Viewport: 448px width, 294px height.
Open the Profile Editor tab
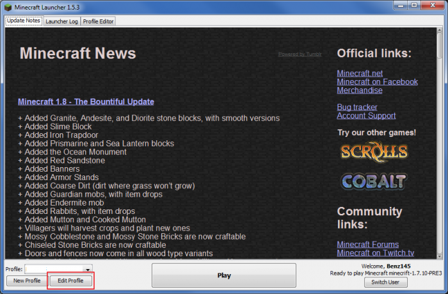[99, 21]
